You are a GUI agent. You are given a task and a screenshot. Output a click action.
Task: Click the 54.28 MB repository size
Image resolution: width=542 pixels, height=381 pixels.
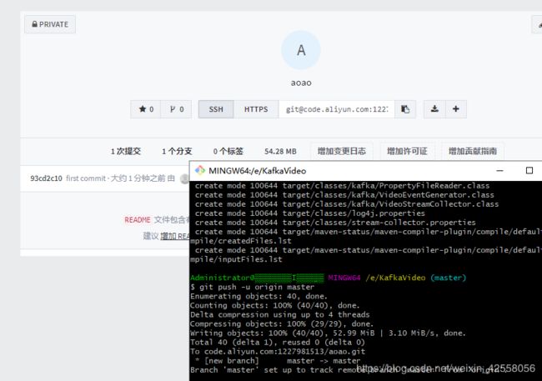[x=280, y=152]
